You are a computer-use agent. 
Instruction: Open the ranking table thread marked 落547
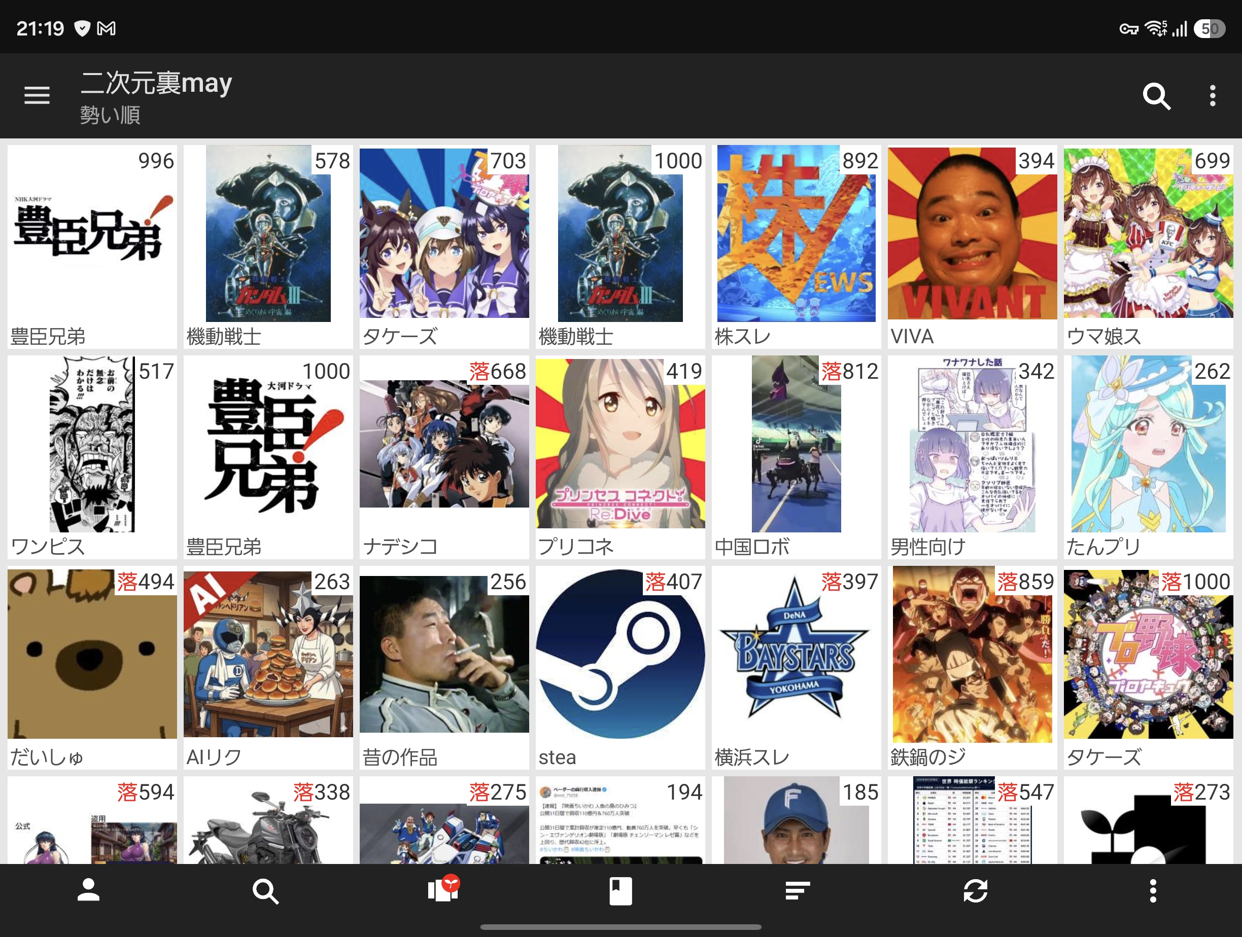(x=973, y=820)
